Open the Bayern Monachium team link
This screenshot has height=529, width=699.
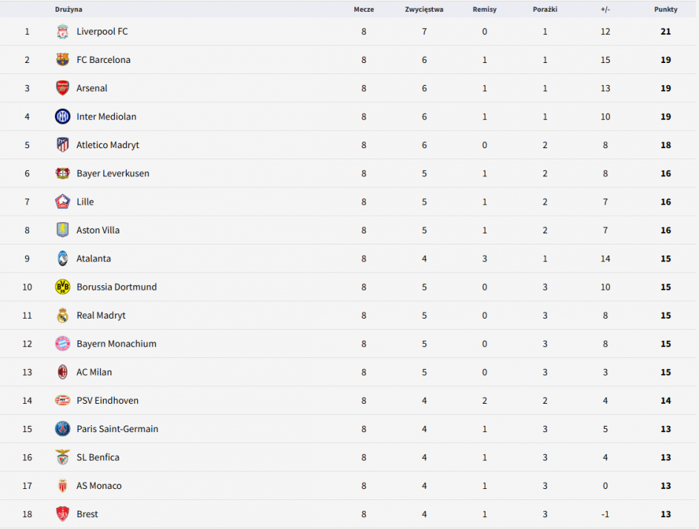tap(116, 344)
